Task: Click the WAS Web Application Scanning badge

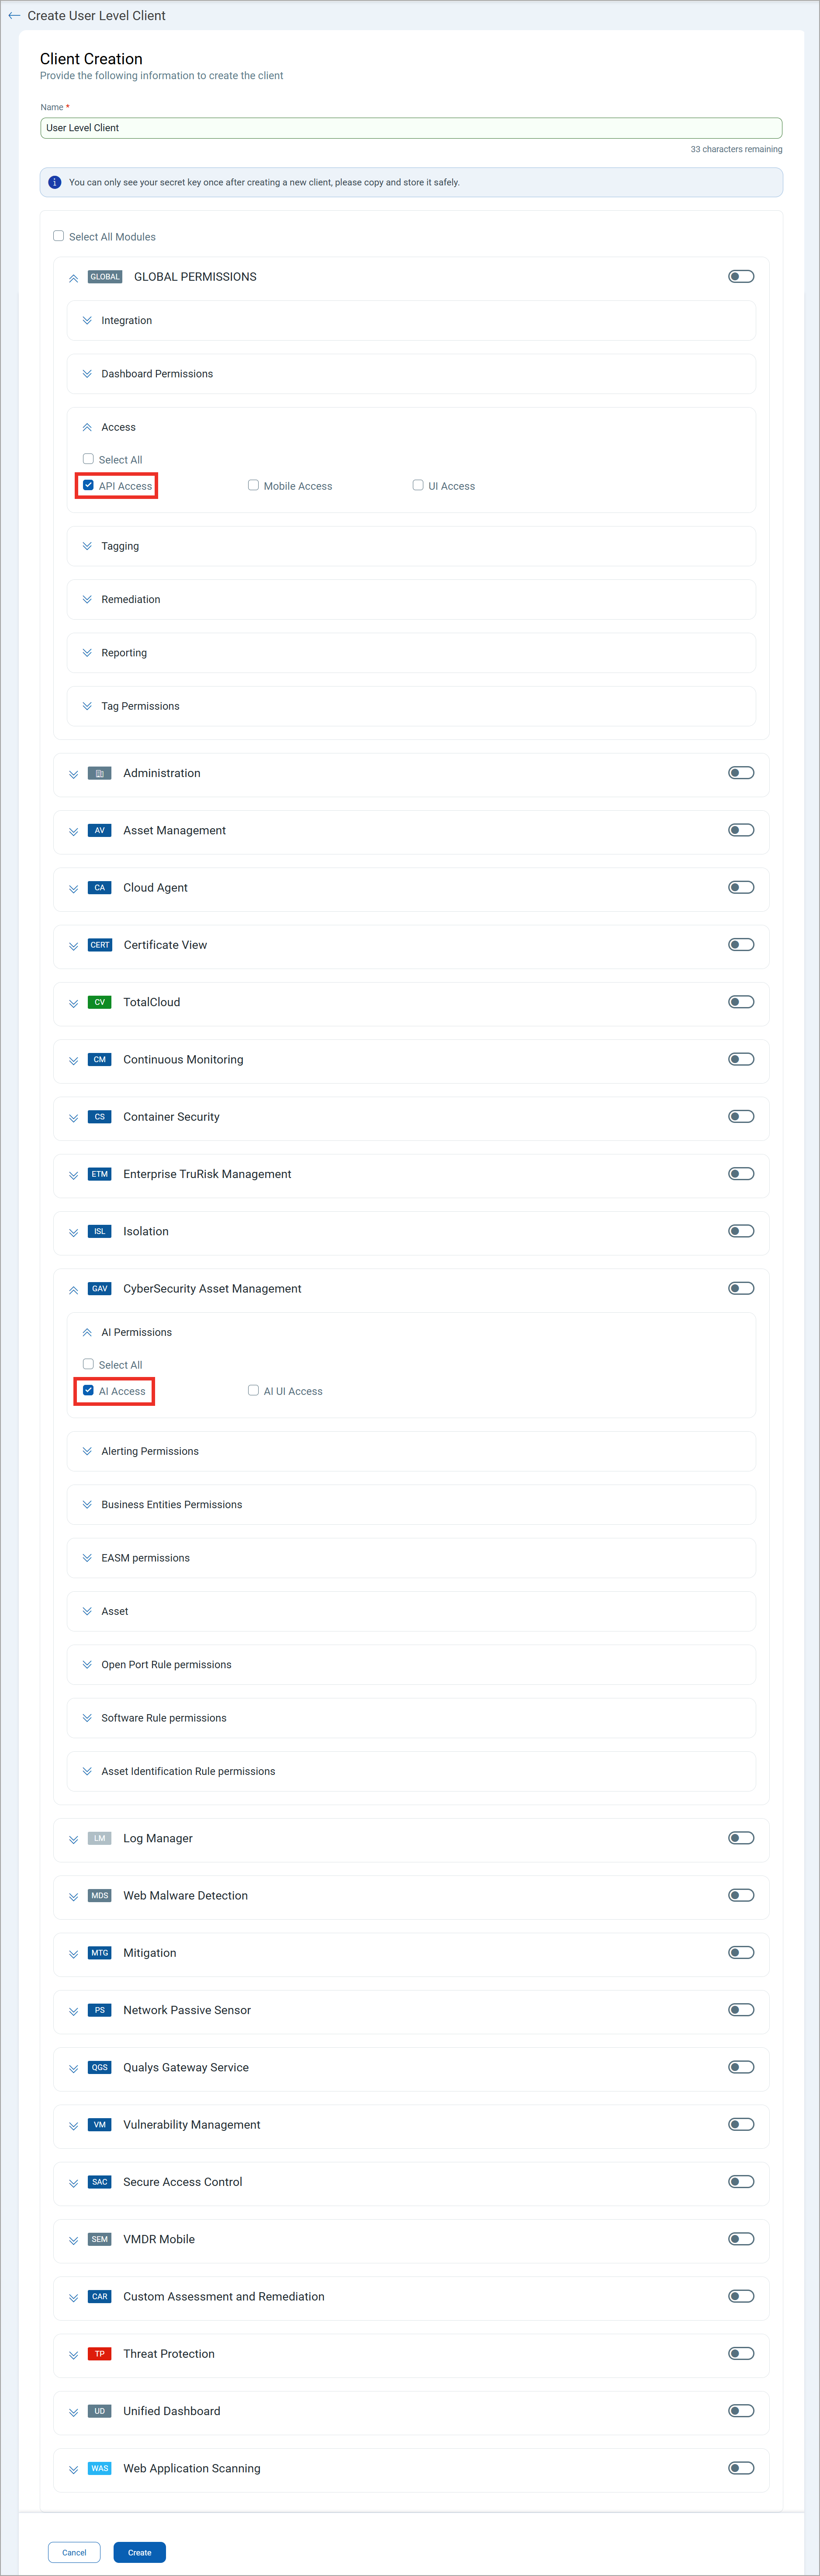Action: [x=100, y=2468]
